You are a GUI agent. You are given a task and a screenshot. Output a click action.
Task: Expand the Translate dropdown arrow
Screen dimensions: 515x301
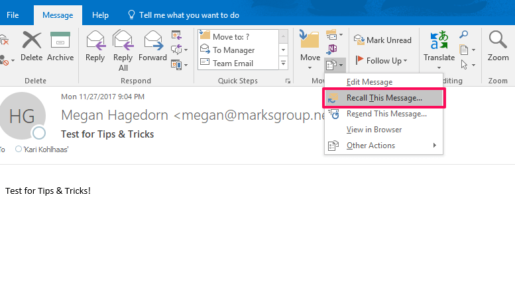coord(439,68)
